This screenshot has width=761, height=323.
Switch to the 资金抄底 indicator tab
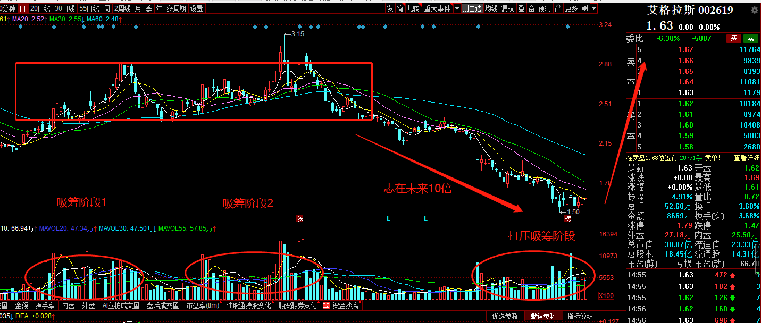[341, 305]
